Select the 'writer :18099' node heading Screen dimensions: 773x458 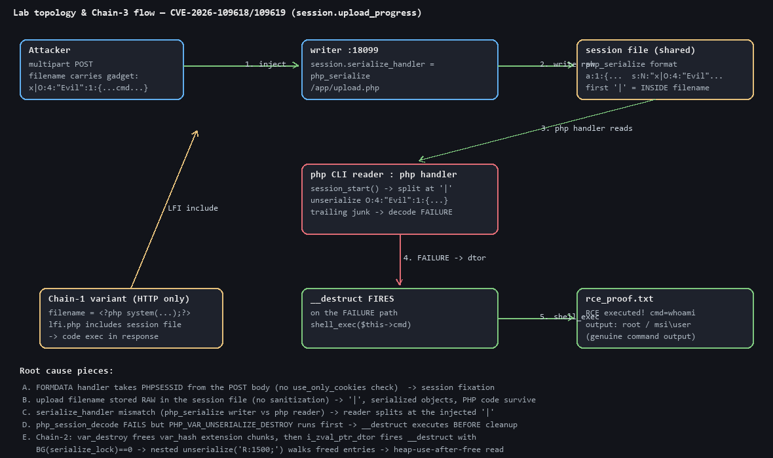coord(344,50)
